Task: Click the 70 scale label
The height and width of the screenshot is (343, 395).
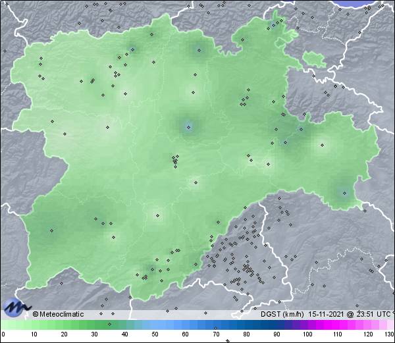Action: click(216, 334)
